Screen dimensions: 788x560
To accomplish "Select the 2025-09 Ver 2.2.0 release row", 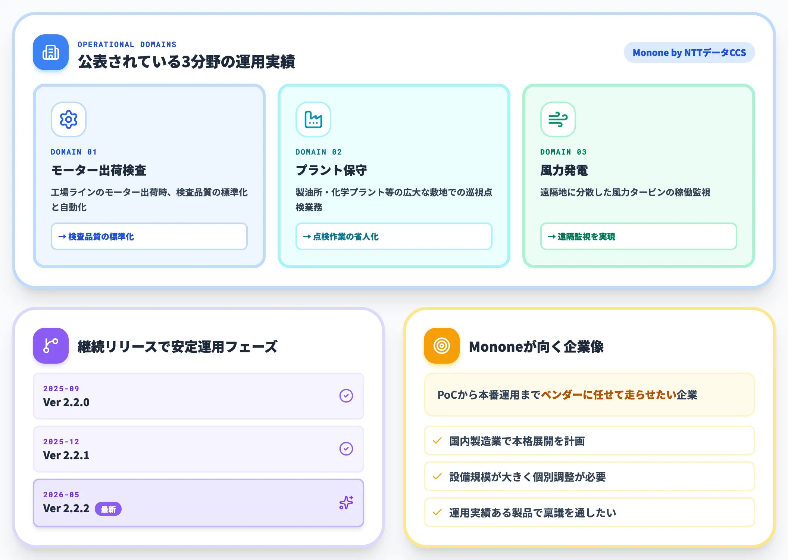I will pyautogui.click(x=198, y=396).
